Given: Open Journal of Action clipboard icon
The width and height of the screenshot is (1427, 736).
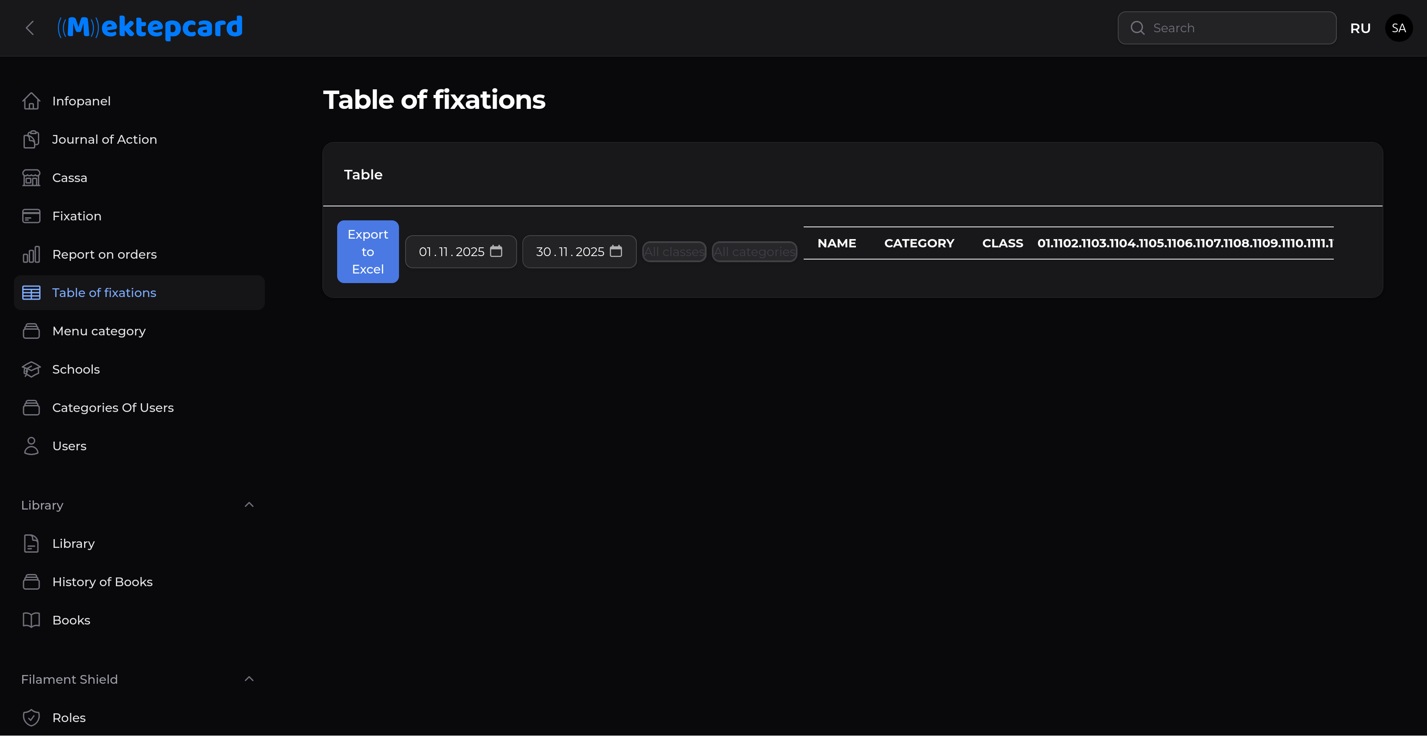Looking at the screenshot, I should (31, 139).
